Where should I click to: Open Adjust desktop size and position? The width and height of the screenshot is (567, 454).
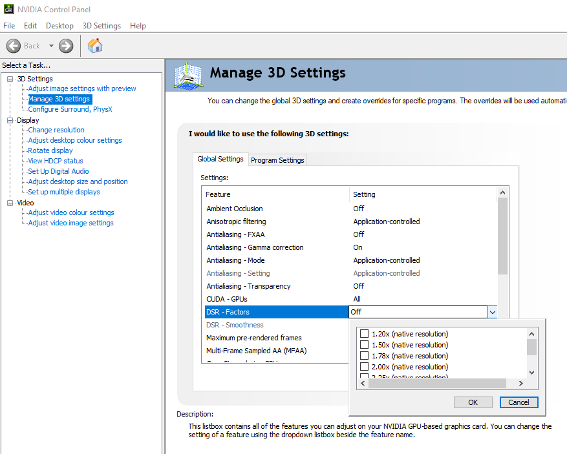coord(78,181)
